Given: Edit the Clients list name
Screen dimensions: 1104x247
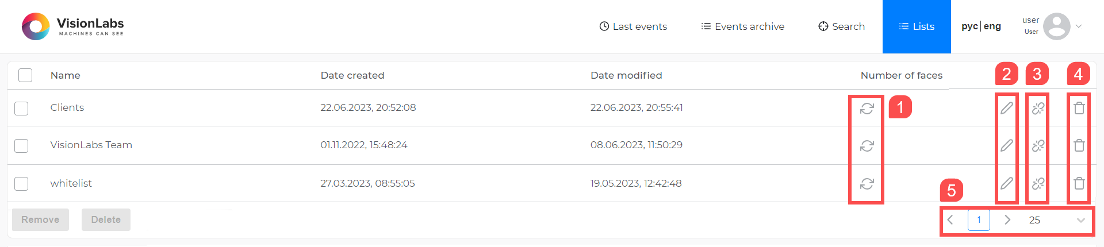Looking at the screenshot, I should point(1006,108).
